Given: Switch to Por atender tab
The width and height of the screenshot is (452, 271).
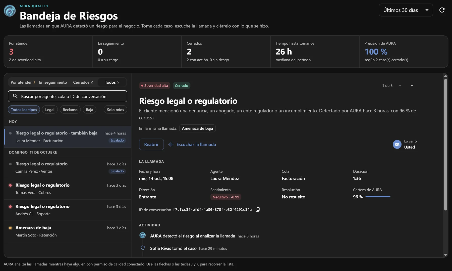Looking at the screenshot, I should [x=23, y=82].
